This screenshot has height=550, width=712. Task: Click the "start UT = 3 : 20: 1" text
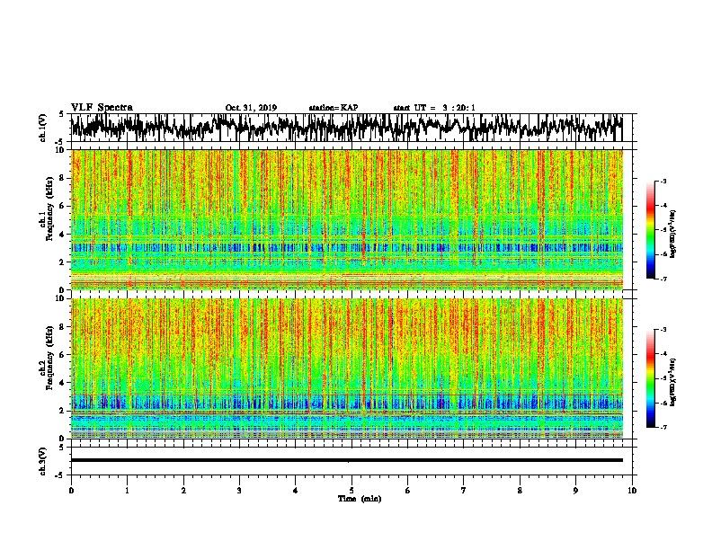(434, 108)
